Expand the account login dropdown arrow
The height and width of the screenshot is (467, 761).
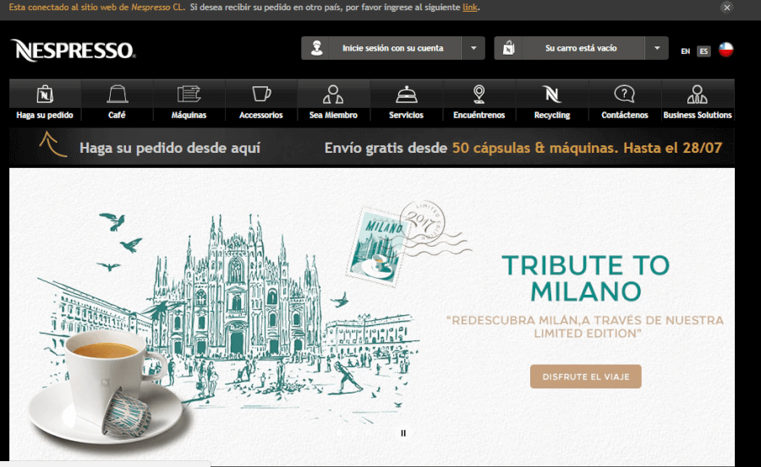(x=474, y=48)
